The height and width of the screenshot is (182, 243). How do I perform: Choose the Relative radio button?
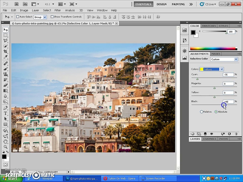(x=201, y=112)
